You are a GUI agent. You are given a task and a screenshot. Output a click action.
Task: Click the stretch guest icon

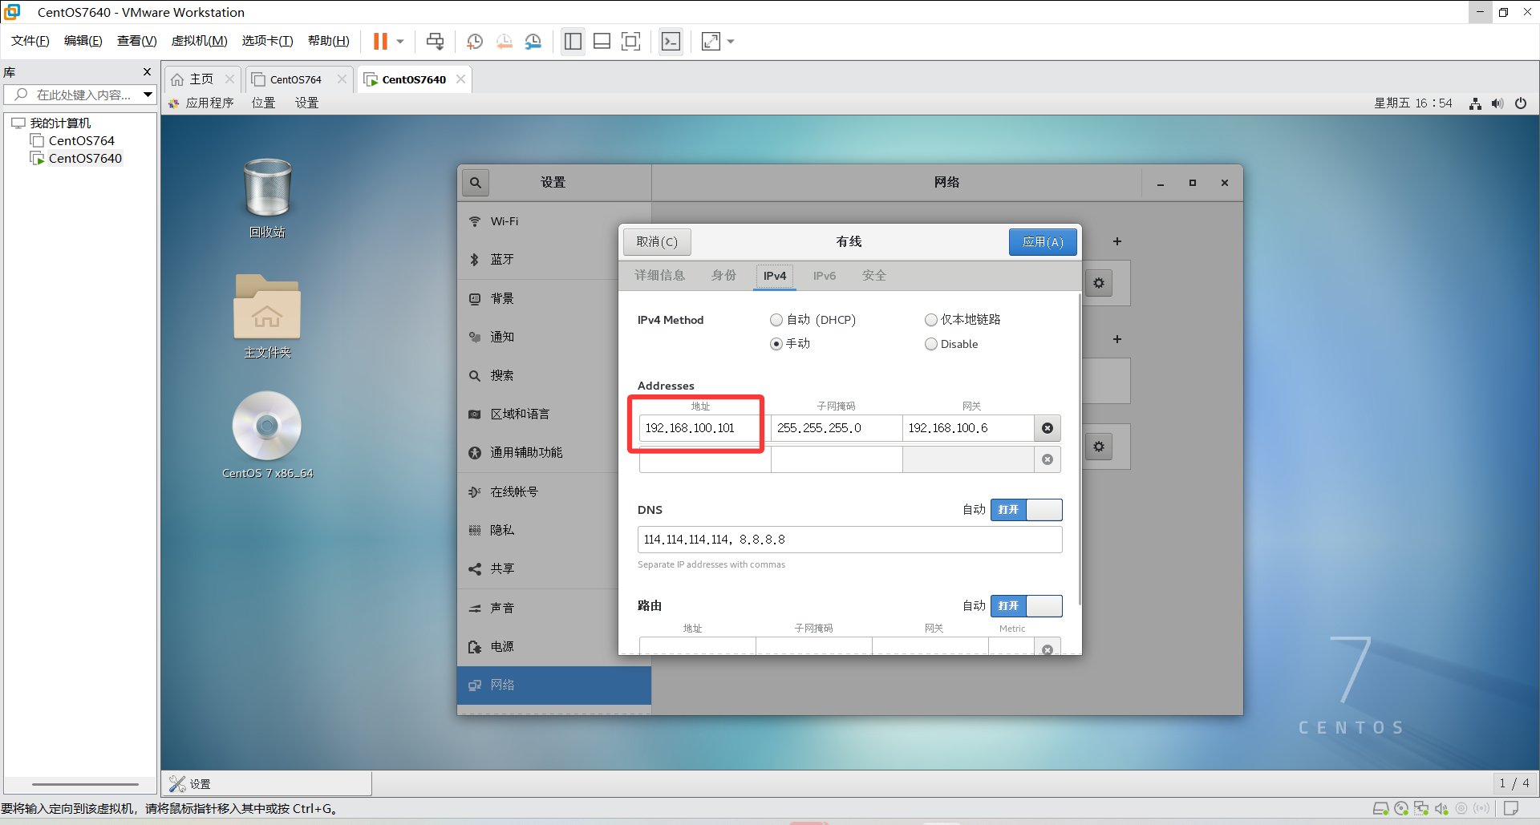711,41
